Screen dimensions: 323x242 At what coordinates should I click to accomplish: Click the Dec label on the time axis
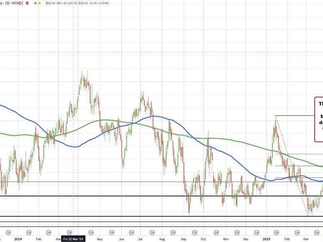(x=245, y=239)
